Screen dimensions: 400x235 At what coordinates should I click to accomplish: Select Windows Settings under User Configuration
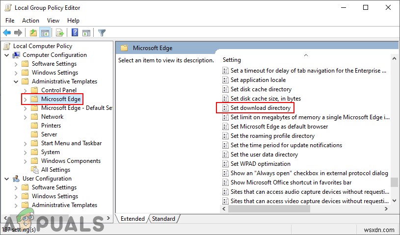tap(55, 196)
